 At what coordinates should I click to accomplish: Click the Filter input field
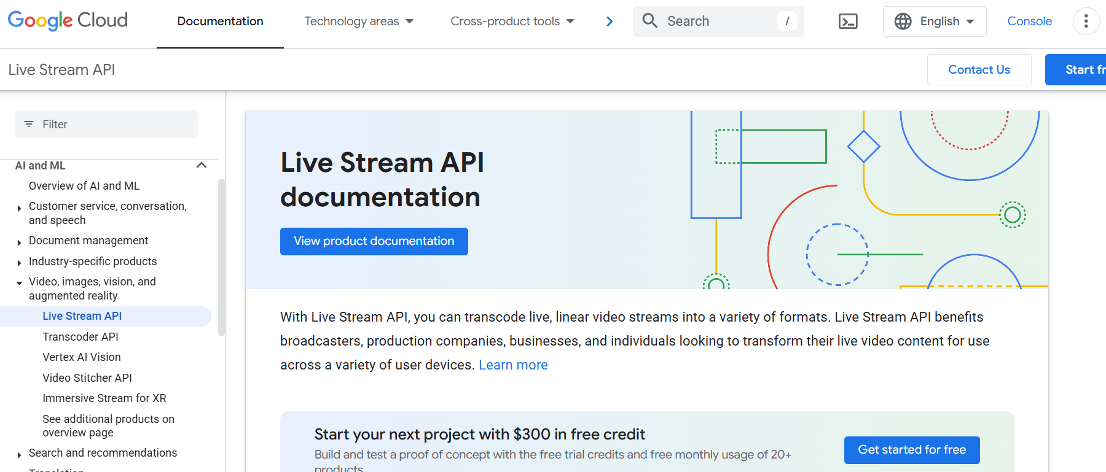pyautogui.click(x=106, y=125)
